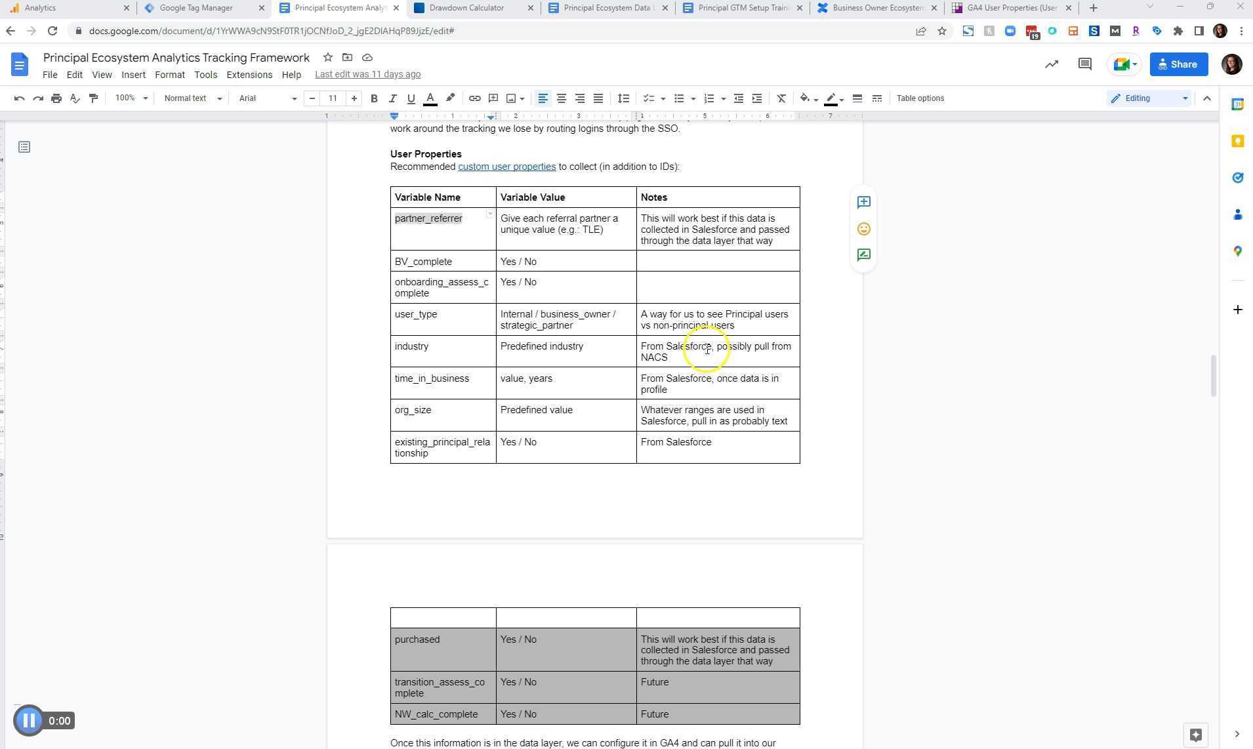The height and width of the screenshot is (749, 1253).
Task: Open the Insert link tool
Action: [x=474, y=98]
